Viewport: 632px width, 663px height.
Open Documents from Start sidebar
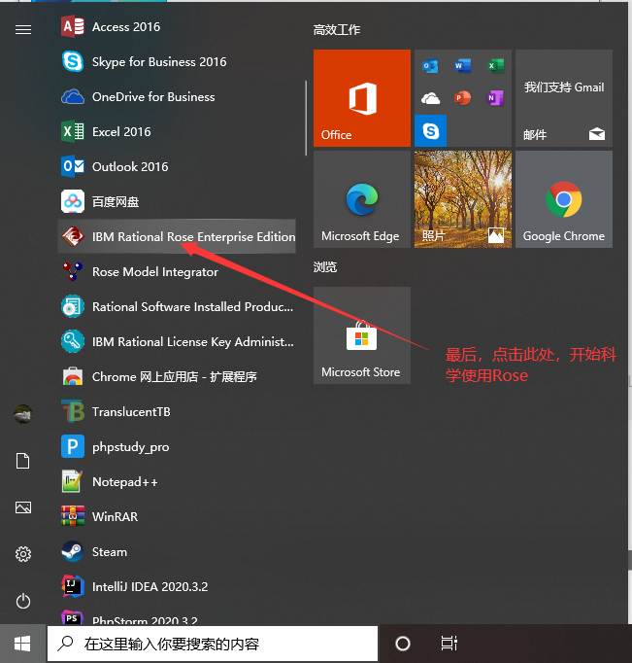(x=23, y=461)
